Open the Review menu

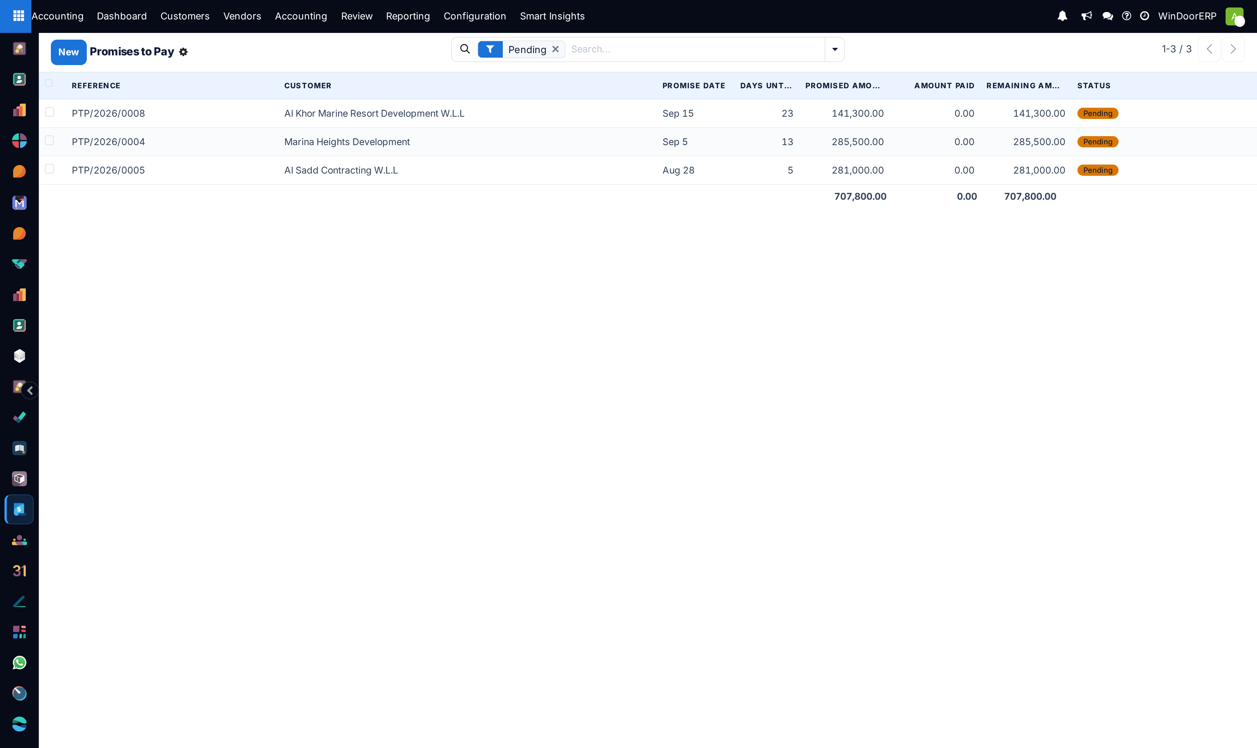click(357, 16)
